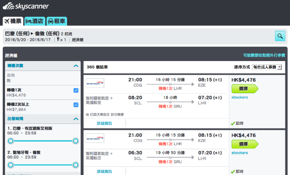Click the 經濟艙 cabin class in search summary

pos(77,40)
